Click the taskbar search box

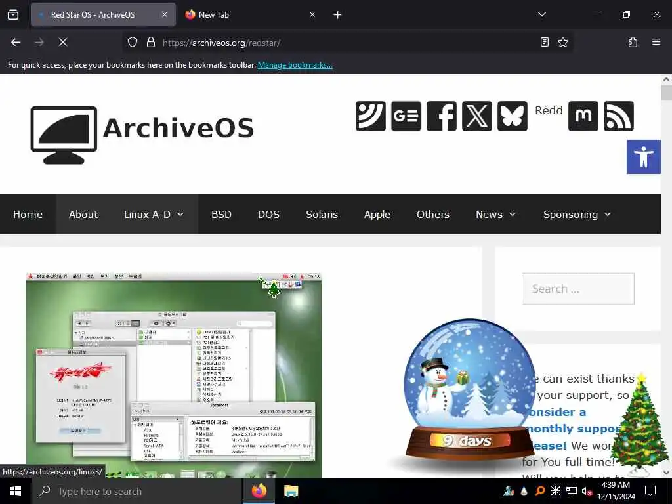point(136,491)
